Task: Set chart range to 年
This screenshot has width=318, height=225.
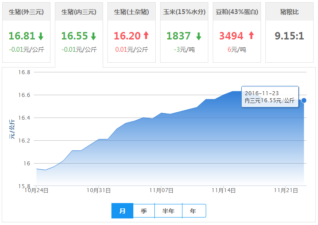Action: pos(193,211)
